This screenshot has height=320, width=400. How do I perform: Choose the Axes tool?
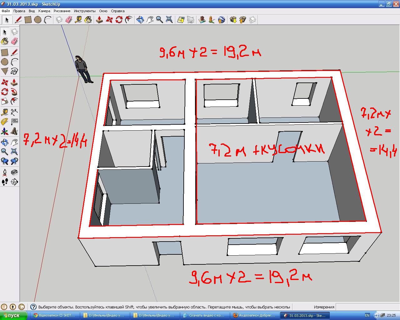[5, 131]
